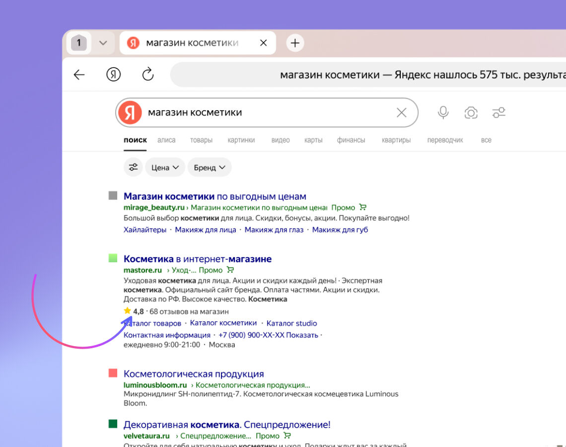This screenshot has width=566, height=447.
Task: Click the mastore.ru domain link
Action: pyautogui.click(x=142, y=270)
